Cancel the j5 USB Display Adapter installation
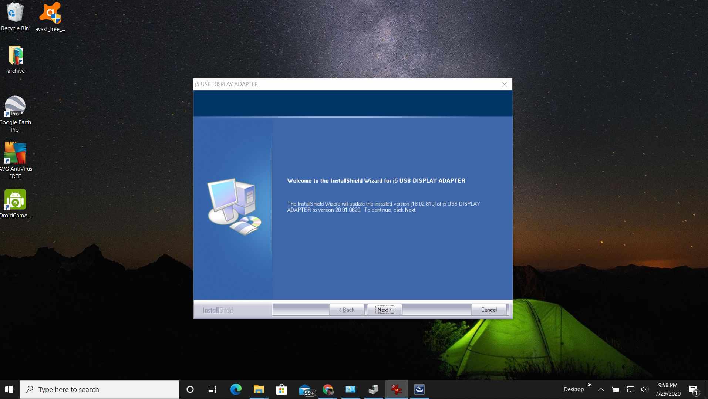The image size is (708, 399). pos(489,310)
